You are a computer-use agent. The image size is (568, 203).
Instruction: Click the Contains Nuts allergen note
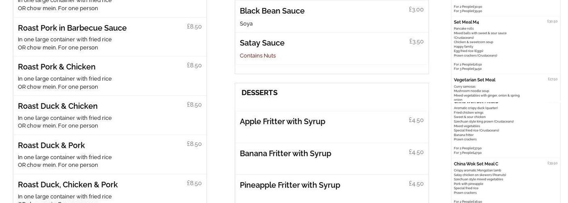coord(258,56)
